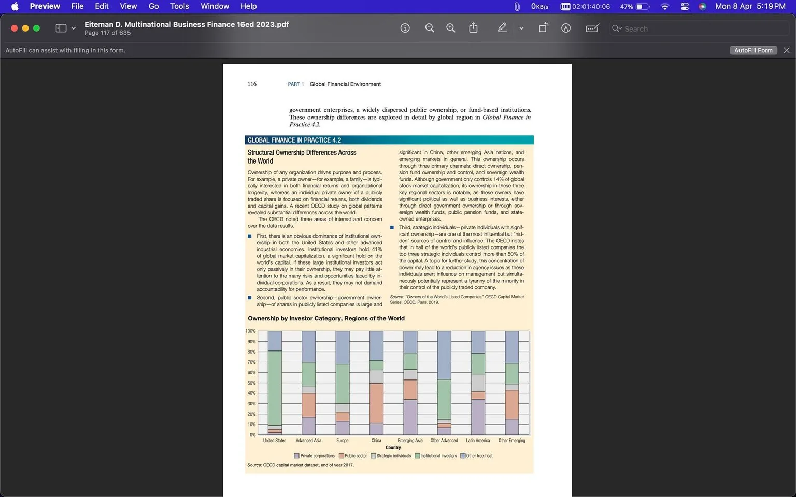Zoom out of the PDF page

click(430, 28)
